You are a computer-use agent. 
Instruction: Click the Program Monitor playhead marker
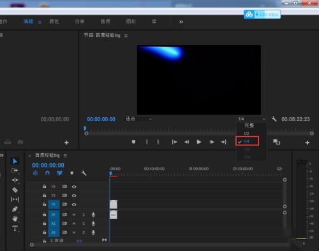[85, 128]
